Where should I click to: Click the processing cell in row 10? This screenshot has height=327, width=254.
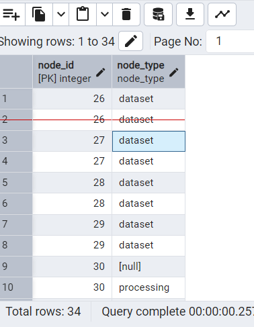coord(149,287)
